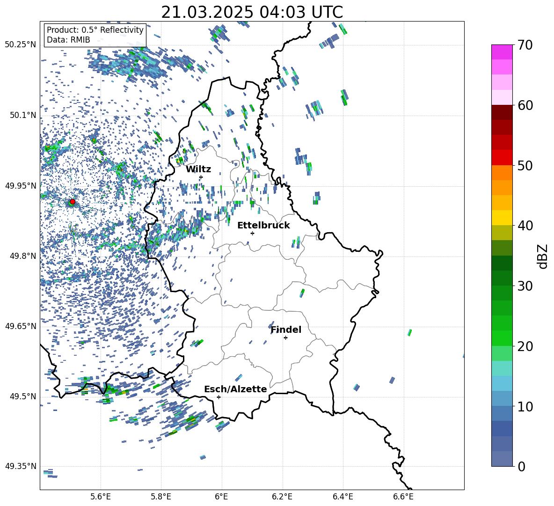Screen dimensions: 554x506
Task: Click the 6.2°E longitude label
Action: click(282, 497)
